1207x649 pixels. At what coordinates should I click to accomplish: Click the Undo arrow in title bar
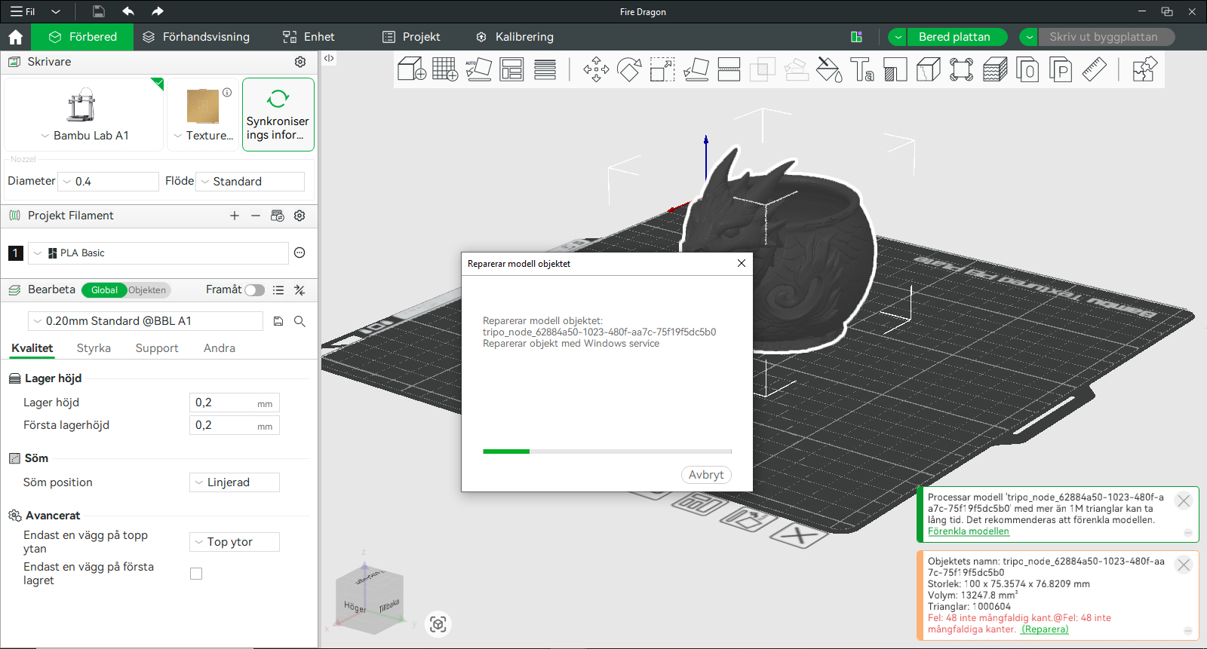128,11
